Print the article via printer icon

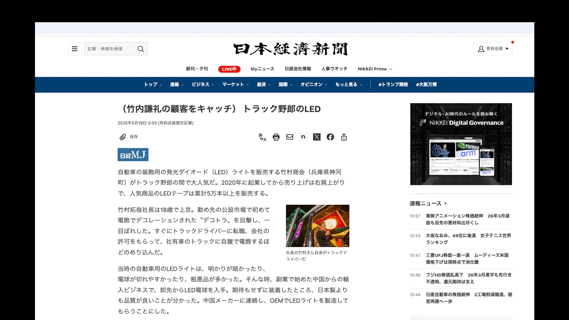pyautogui.click(x=276, y=137)
